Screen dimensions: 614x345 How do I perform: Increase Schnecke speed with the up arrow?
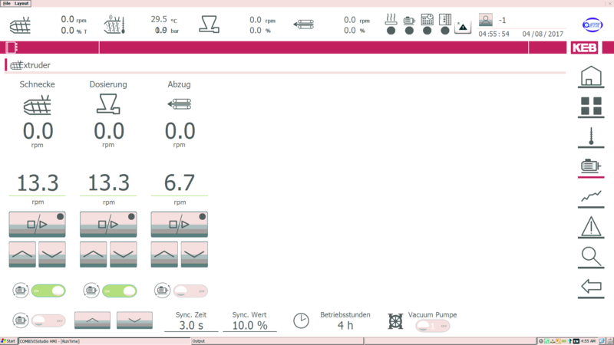pyautogui.click(x=22, y=254)
